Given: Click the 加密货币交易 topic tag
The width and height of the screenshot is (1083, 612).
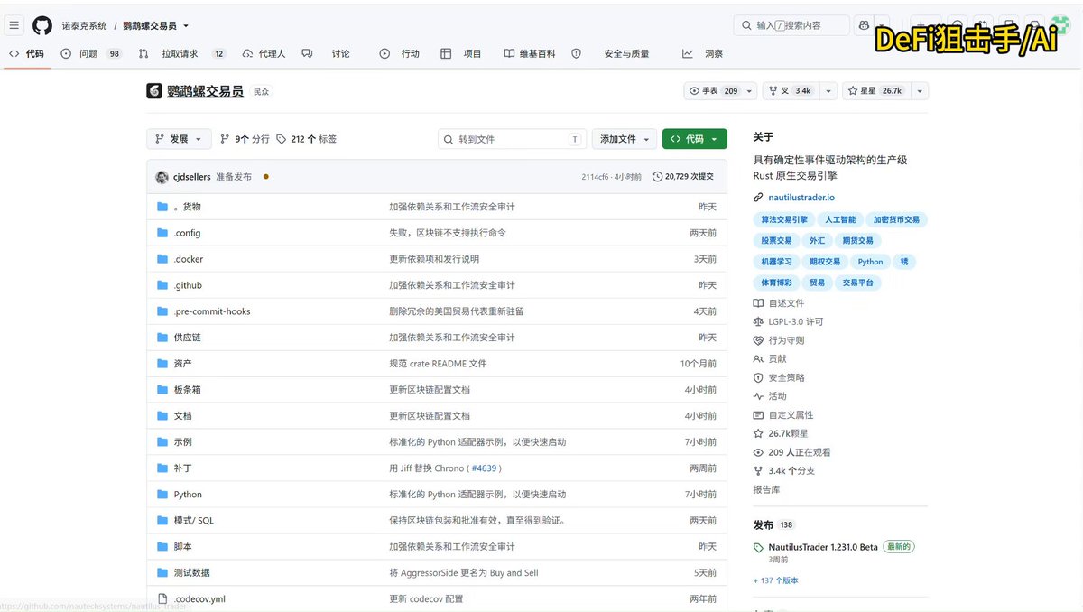Looking at the screenshot, I should pos(896,219).
